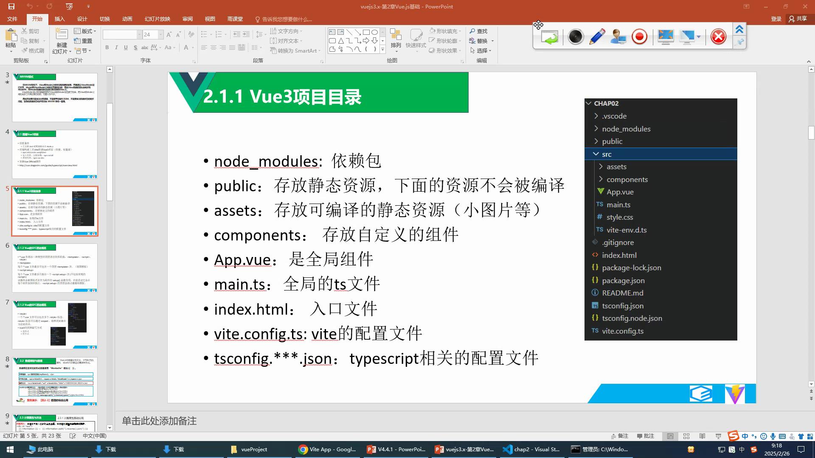Open the Animations (动画) ribbon tab
This screenshot has height=458, width=815.
click(x=127, y=19)
